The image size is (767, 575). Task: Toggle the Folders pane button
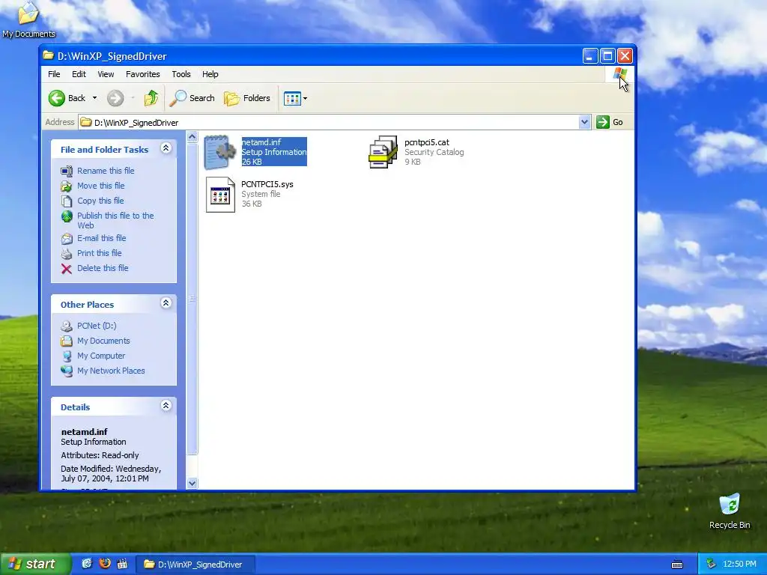(x=247, y=98)
